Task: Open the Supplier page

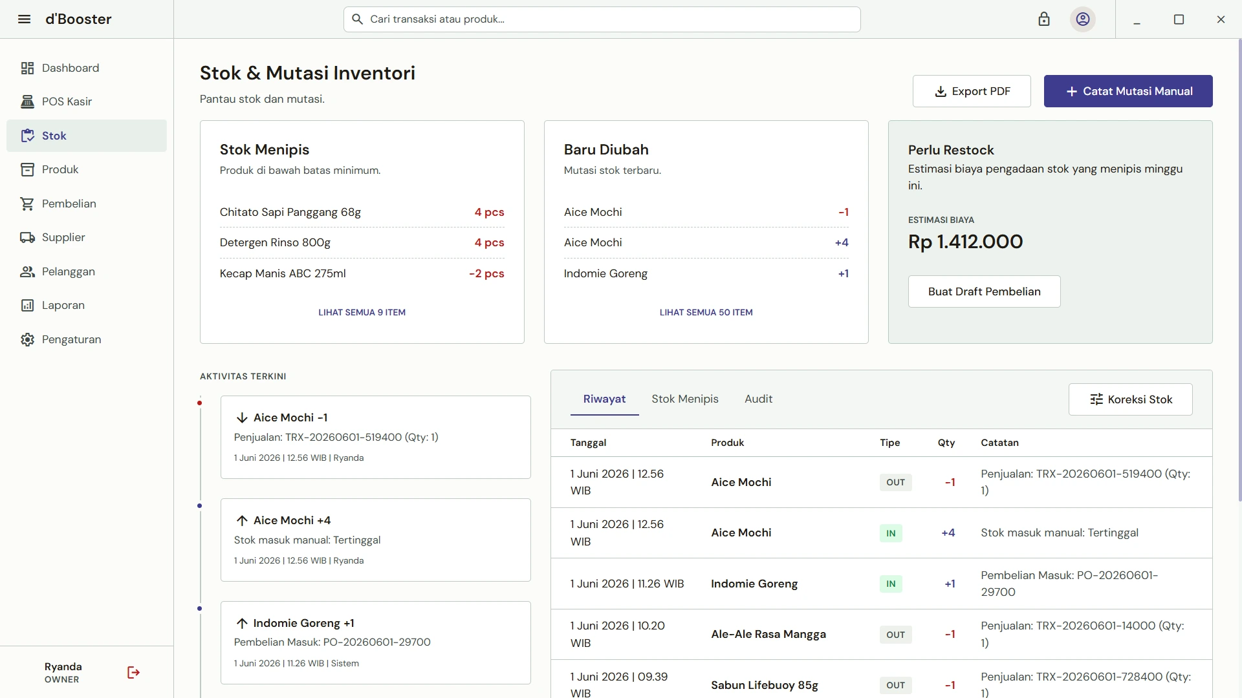Action: (87, 237)
